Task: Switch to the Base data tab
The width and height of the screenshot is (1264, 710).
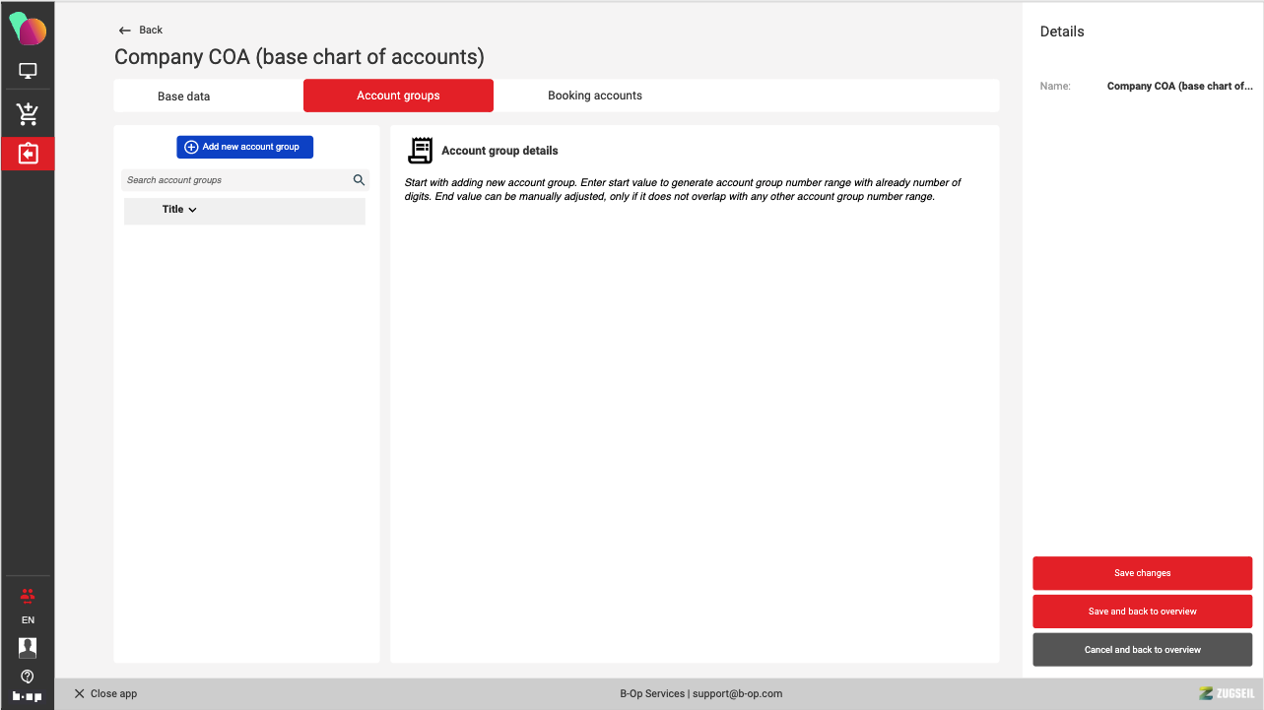Action: pos(184,96)
